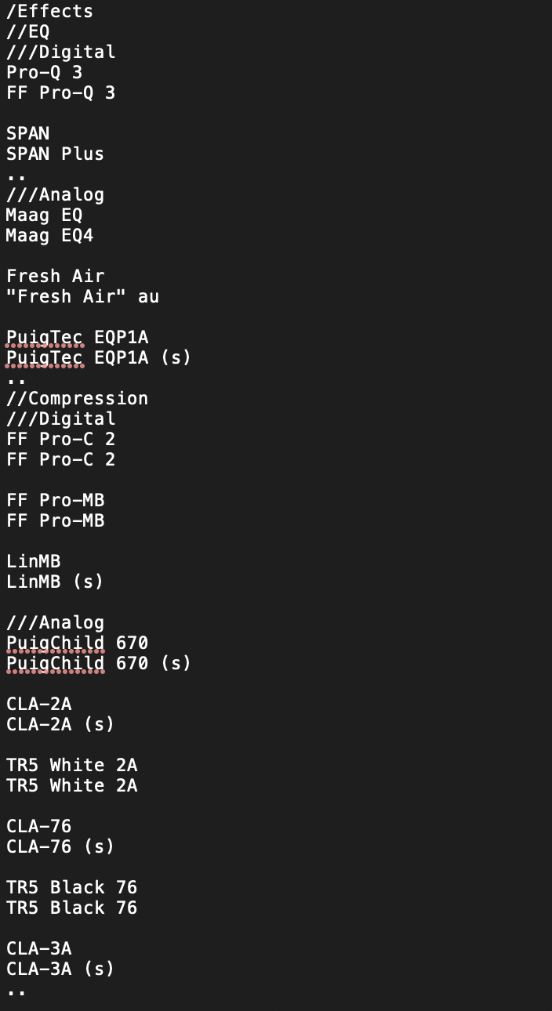
Task: Click the "FF Pro-Q 3" text line
Action: pos(60,93)
